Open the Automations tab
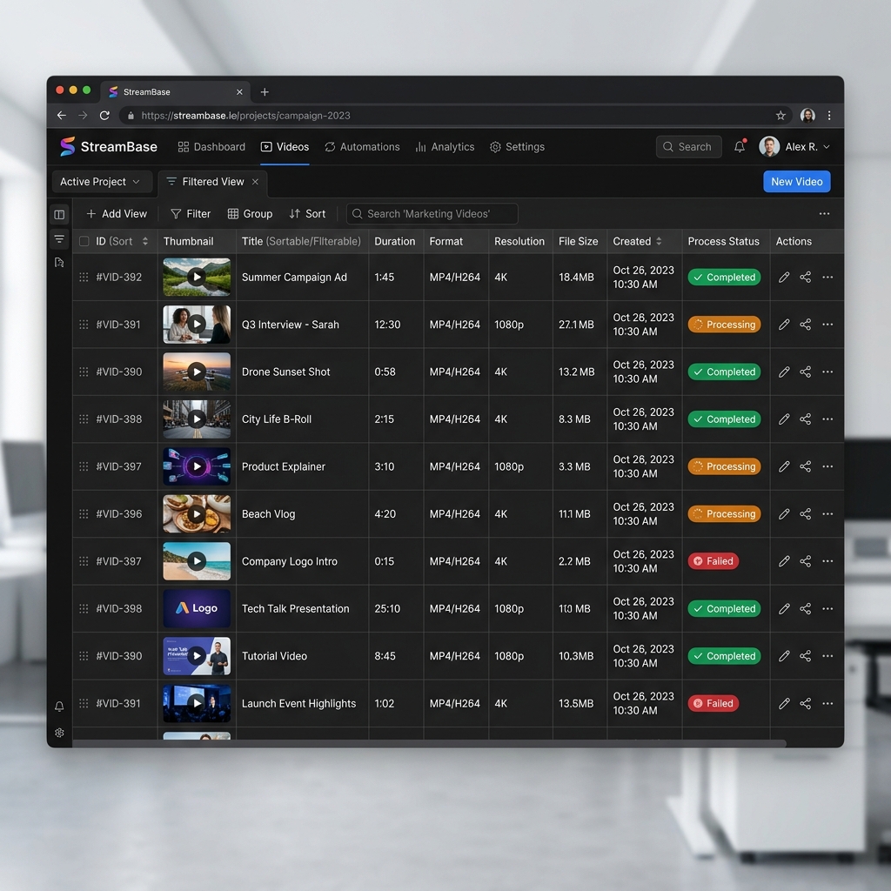 (362, 146)
